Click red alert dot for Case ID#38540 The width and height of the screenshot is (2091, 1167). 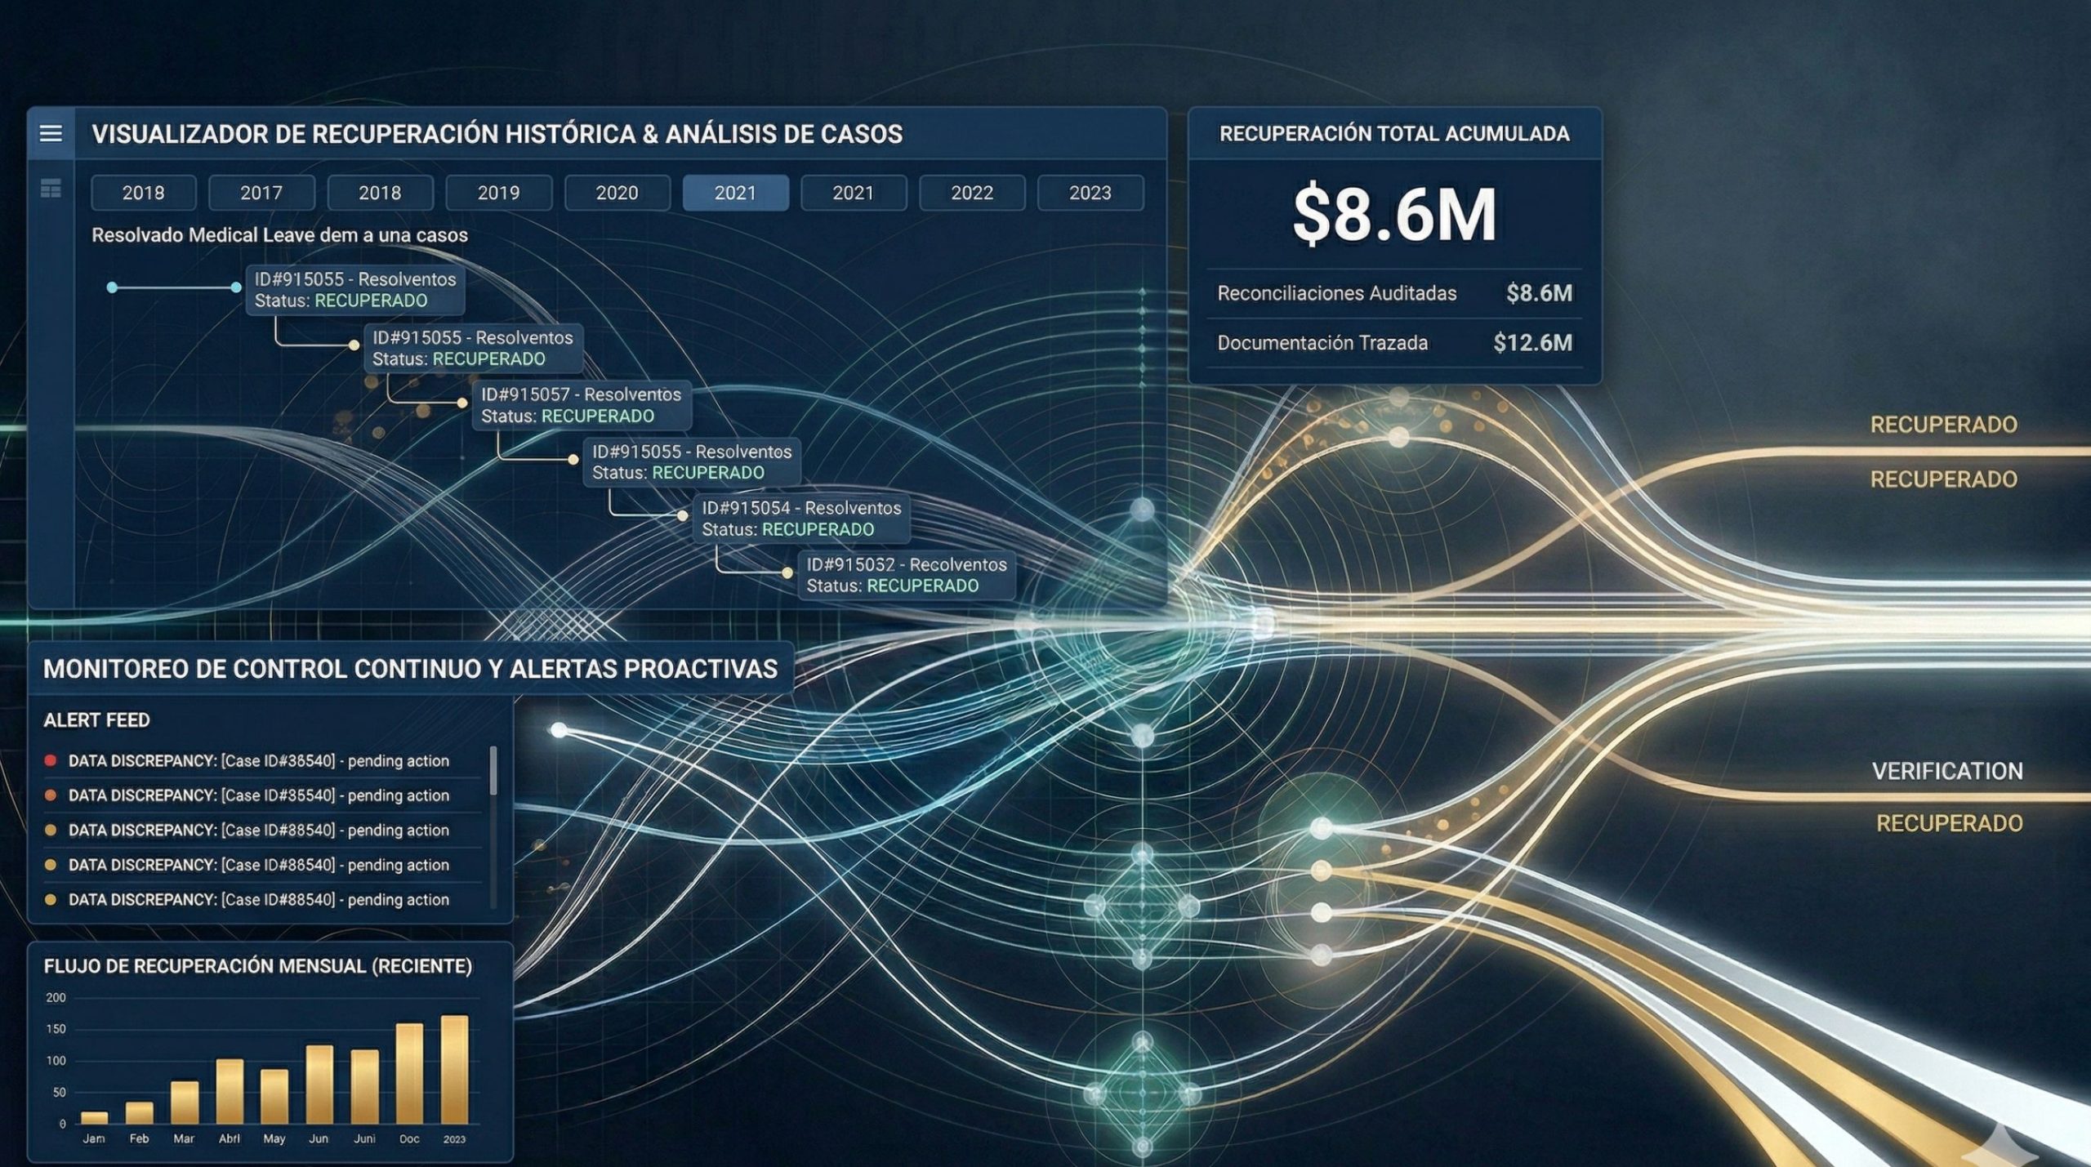[x=51, y=760]
